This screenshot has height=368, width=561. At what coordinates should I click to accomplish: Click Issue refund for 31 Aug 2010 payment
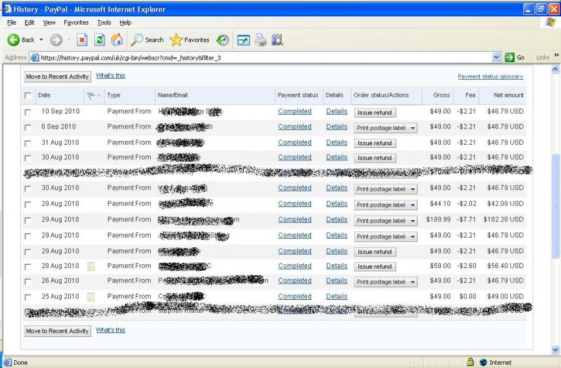coord(375,143)
